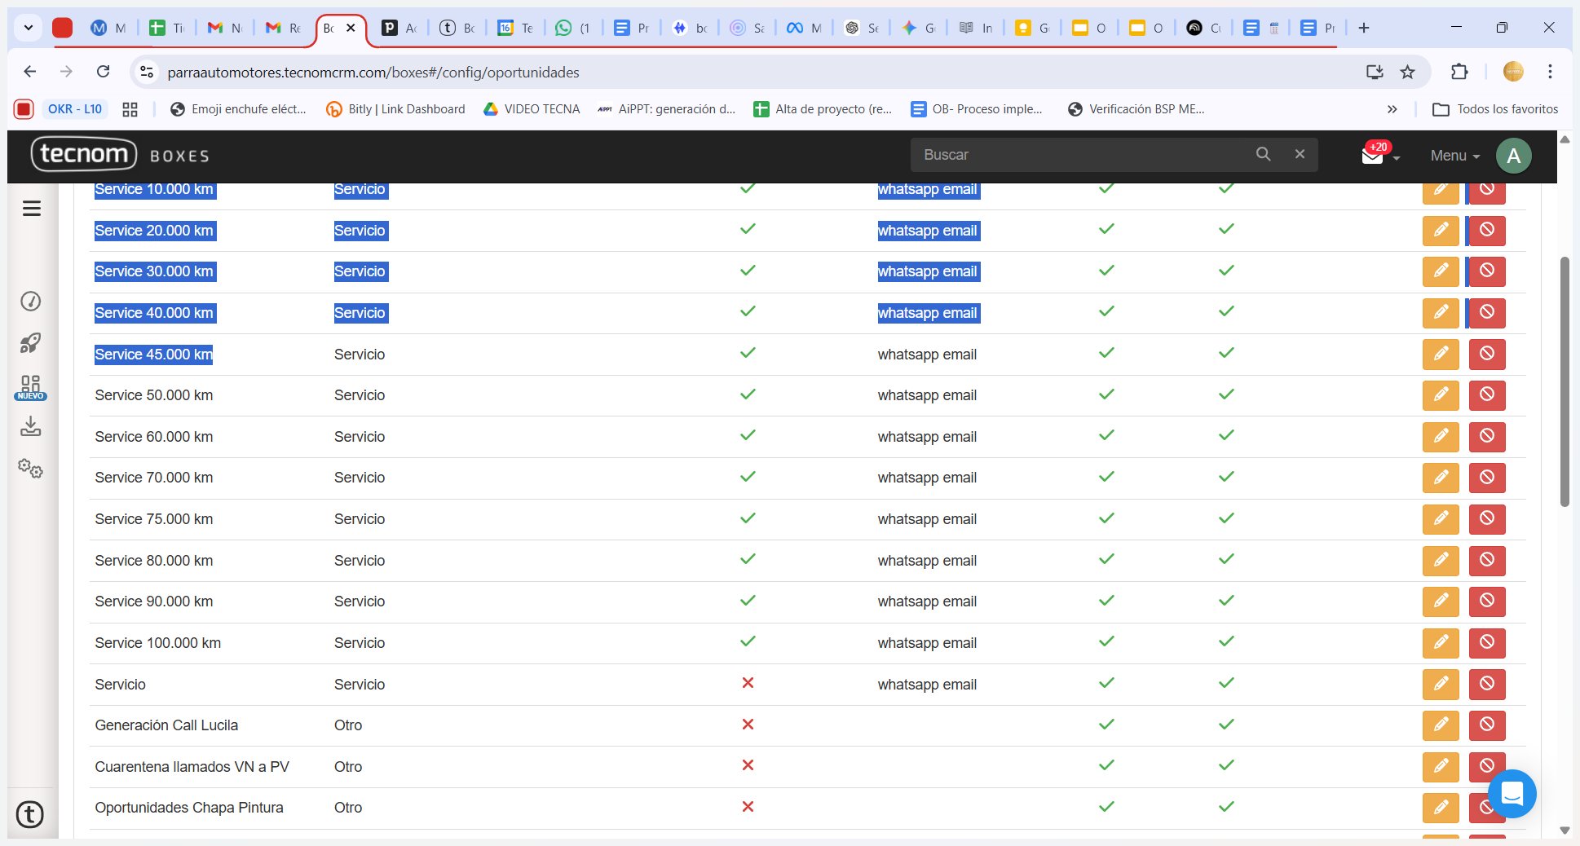
Task: Click the Buscar search field
Action: pyautogui.click(x=1084, y=155)
